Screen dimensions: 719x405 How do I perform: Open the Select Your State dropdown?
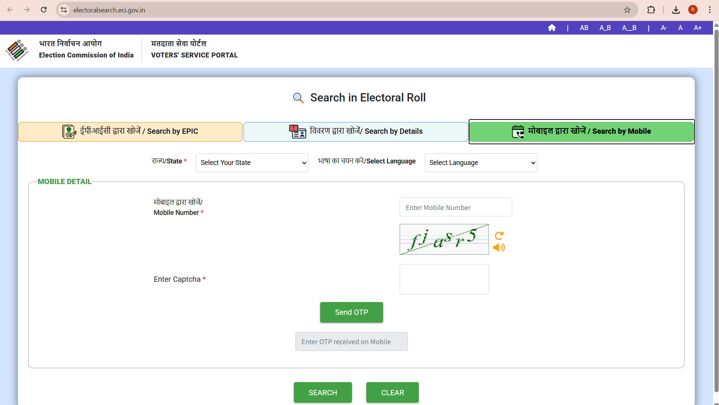tap(252, 163)
